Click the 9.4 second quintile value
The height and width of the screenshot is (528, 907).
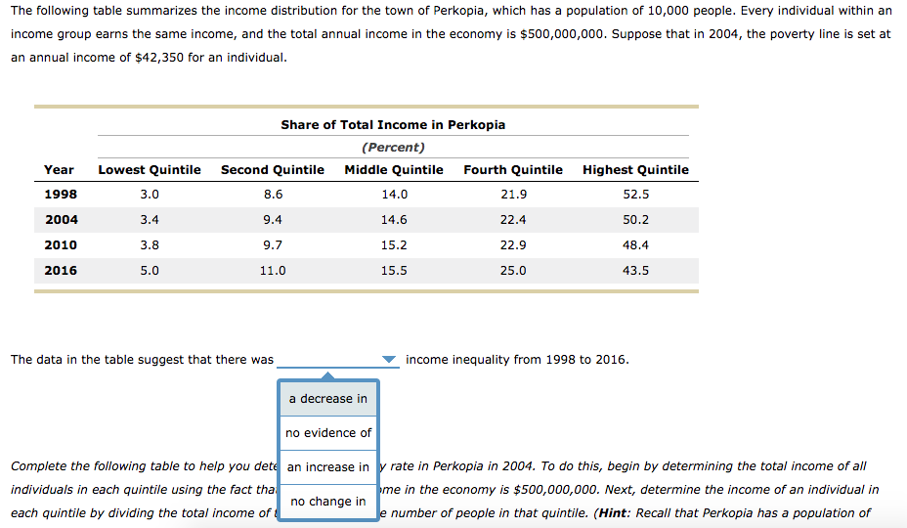point(273,220)
